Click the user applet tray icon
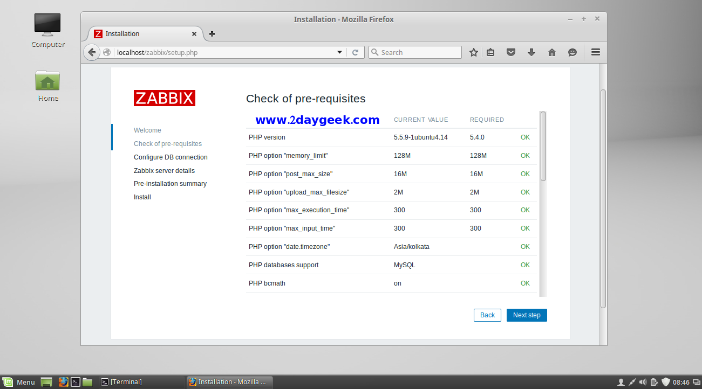Image resolution: width=702 pixels, height=389 pixels. tap(621, 382)
